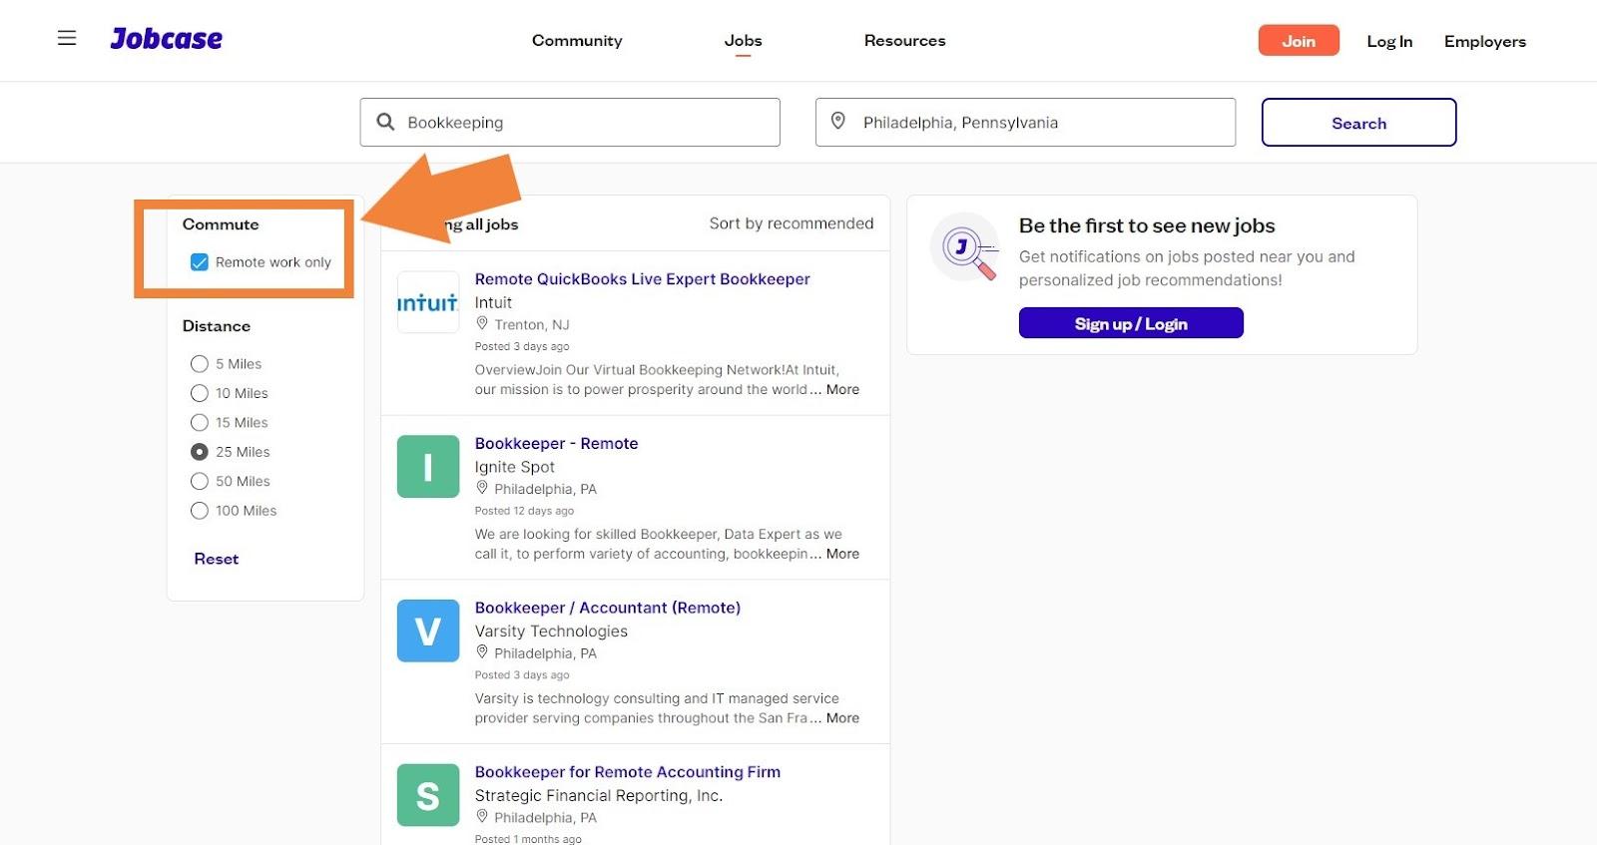
Task: Click the Commute filter heading
Action: [221, 224]
